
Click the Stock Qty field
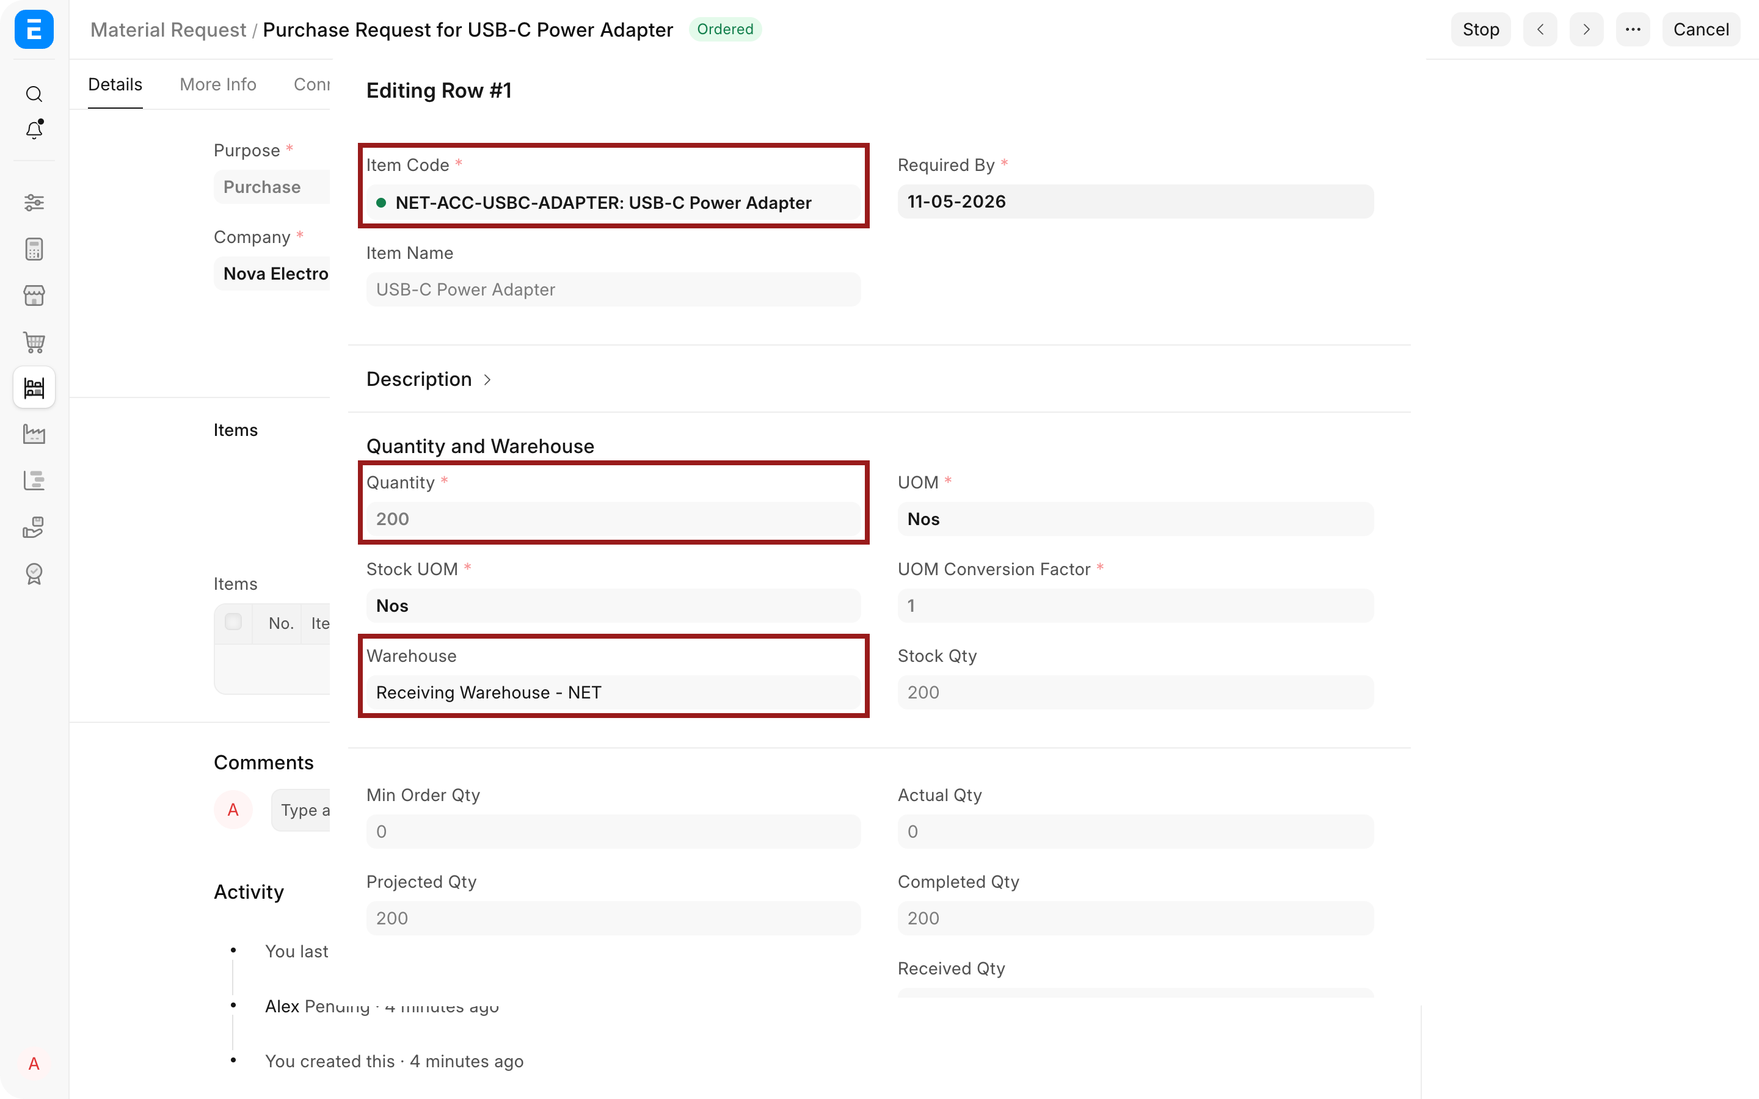pos(1135,692)
